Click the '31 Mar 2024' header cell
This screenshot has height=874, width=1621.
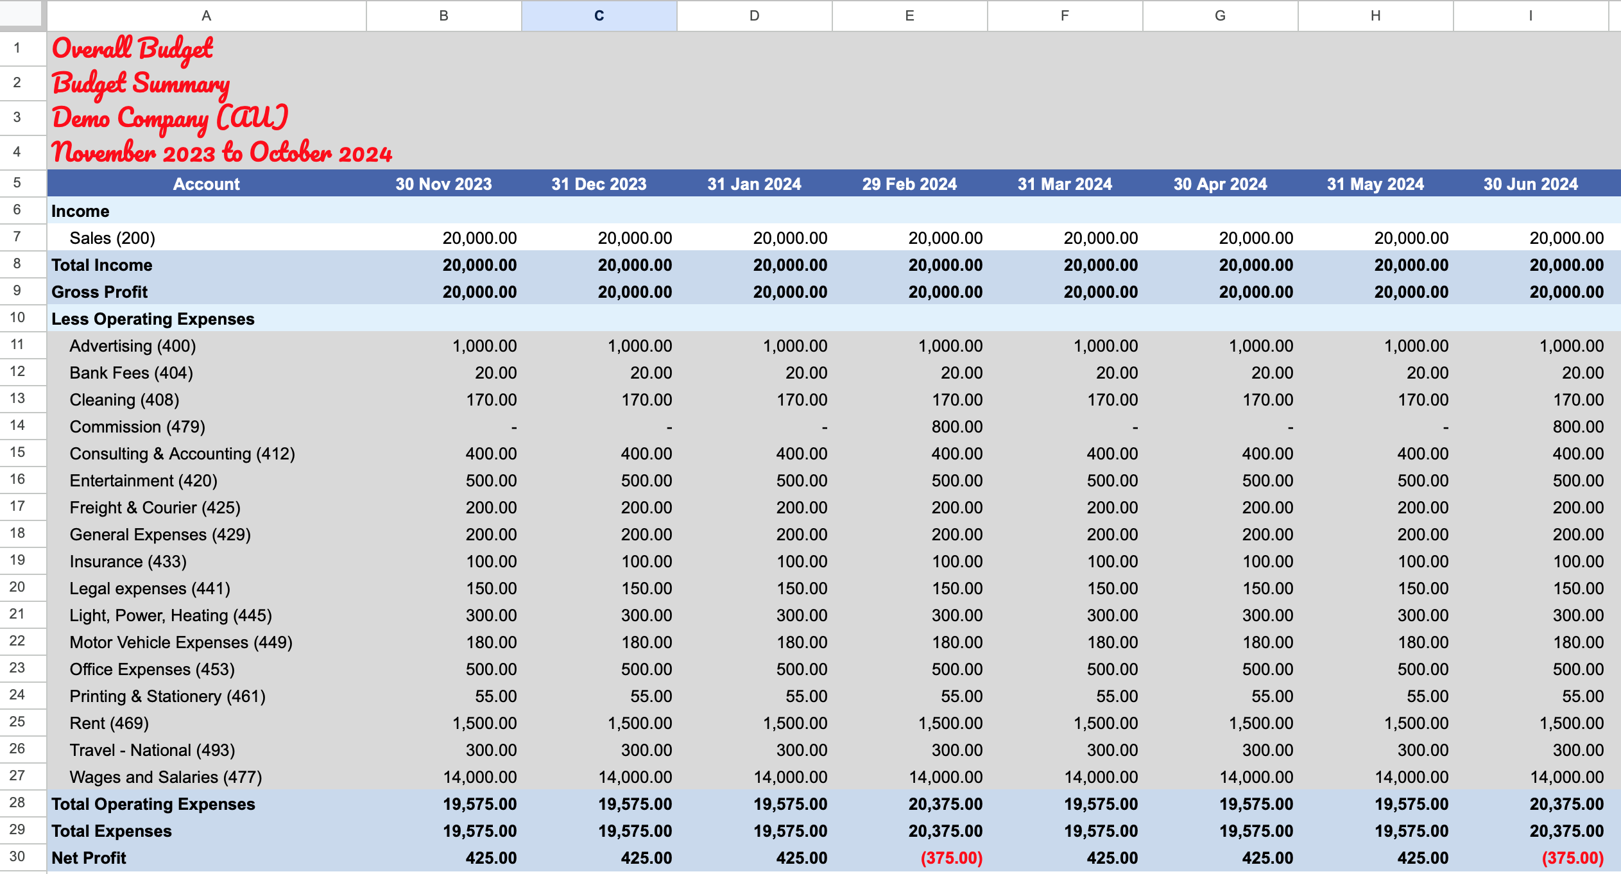(x=1065, y=184)
